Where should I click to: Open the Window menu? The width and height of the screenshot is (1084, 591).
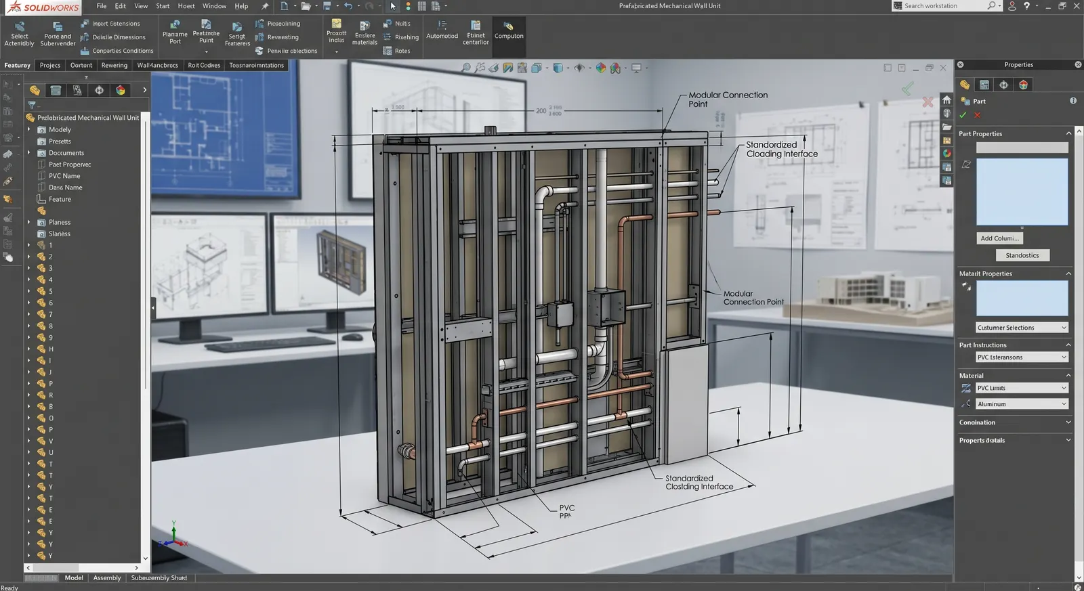point(214,6)
